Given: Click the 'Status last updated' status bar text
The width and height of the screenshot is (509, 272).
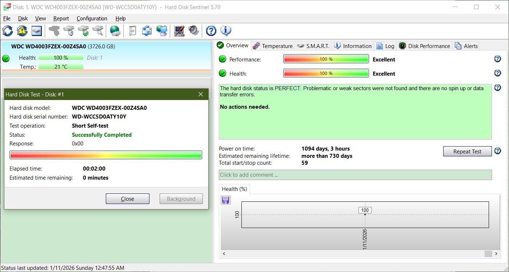Looking at the screenshot, I should (63, 268).
